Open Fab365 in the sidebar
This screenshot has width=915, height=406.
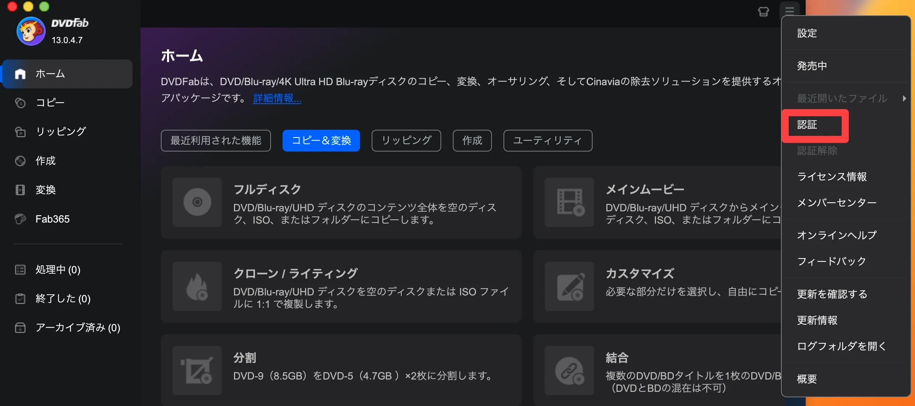(x=53, y=219)
